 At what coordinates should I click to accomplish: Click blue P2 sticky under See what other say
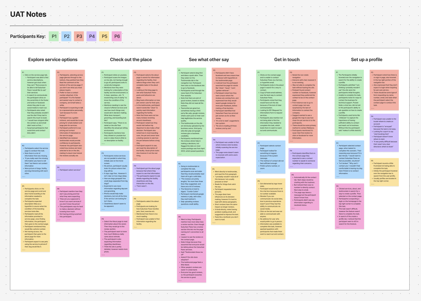click(192, 185)
